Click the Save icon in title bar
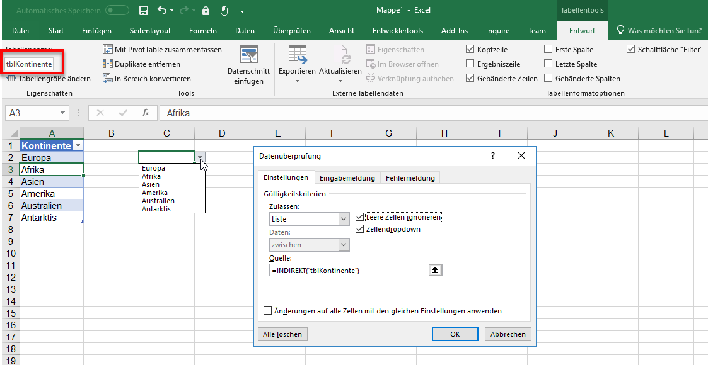 (144, 11)
